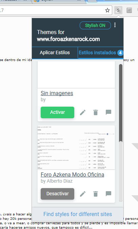This screenshot has height=229, width=138.
Task: Click the www.foroazkenarock.com heading text
Action: click(68, 39)
